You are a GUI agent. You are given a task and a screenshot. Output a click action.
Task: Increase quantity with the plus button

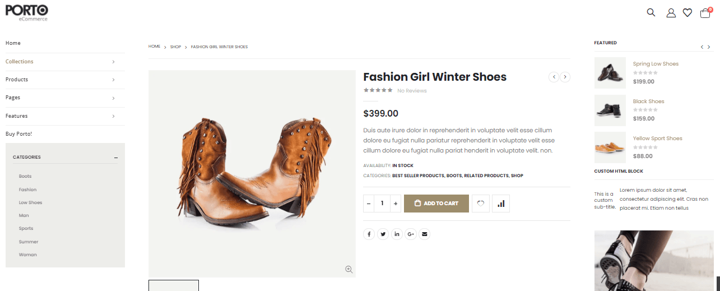point(396,204)
